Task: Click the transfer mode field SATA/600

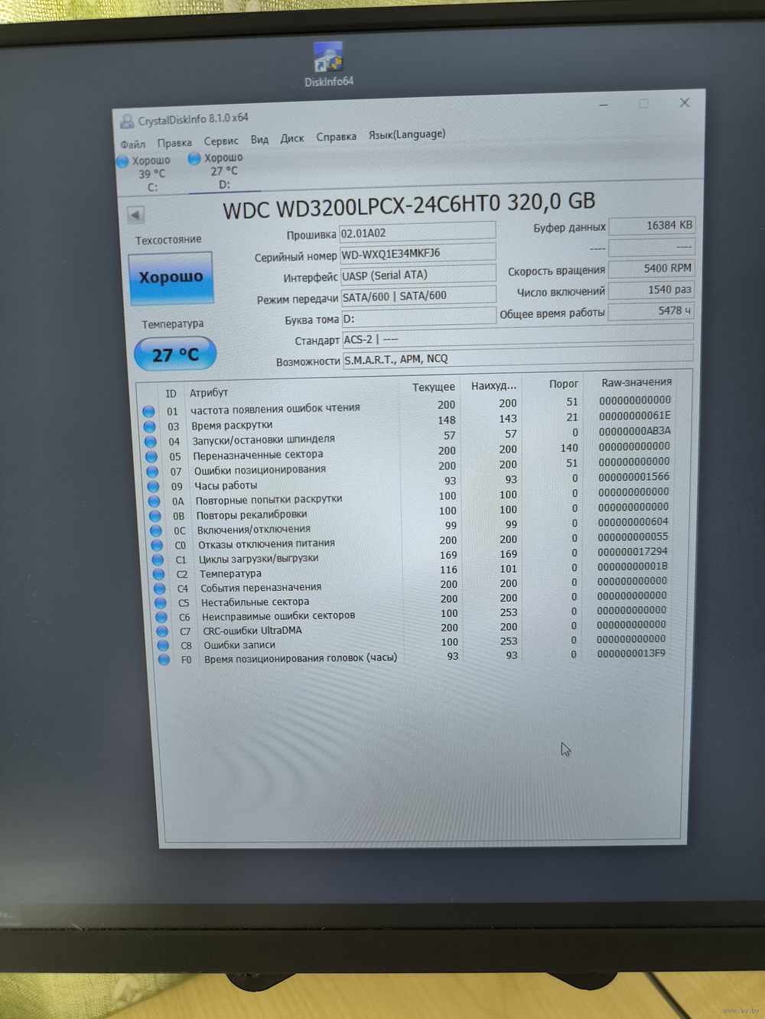Action: point(418,295)
